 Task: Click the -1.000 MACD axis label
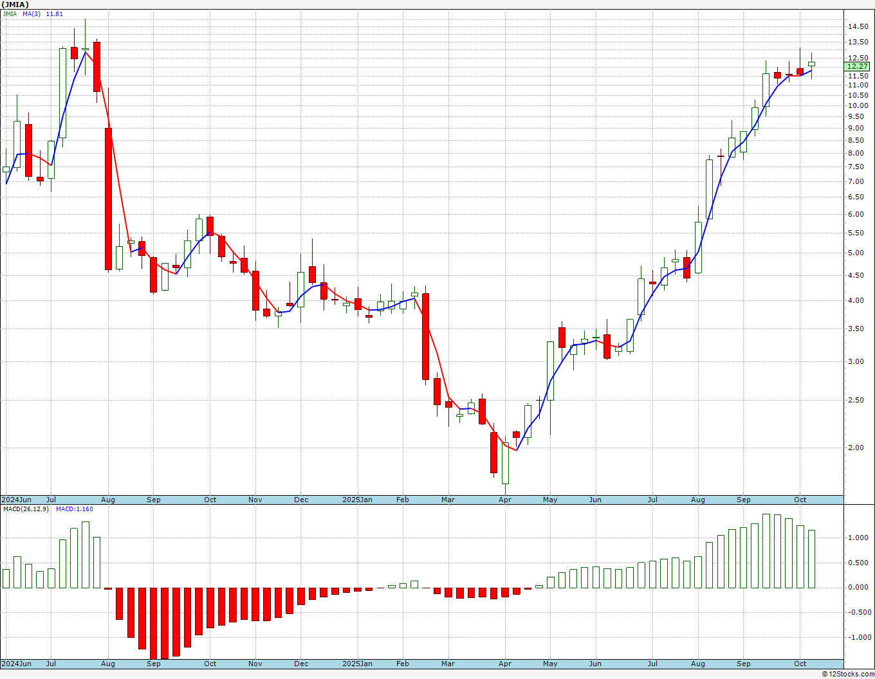(860, 637)
